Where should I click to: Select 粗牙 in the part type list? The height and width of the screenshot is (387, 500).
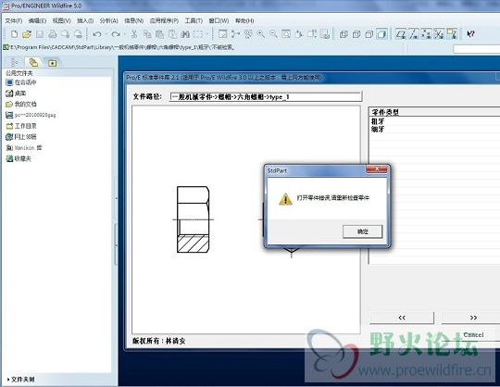coord(378,121)
